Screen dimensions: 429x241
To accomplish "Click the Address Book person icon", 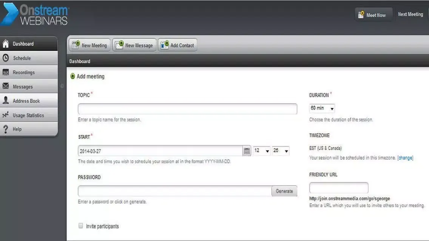I will point(6,101).
